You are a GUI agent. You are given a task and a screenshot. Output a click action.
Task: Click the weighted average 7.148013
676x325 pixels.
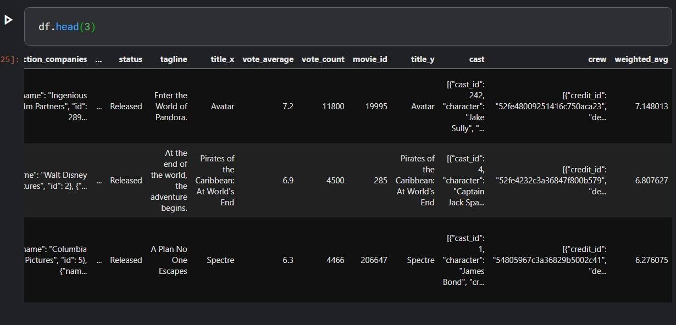point(652,107)
